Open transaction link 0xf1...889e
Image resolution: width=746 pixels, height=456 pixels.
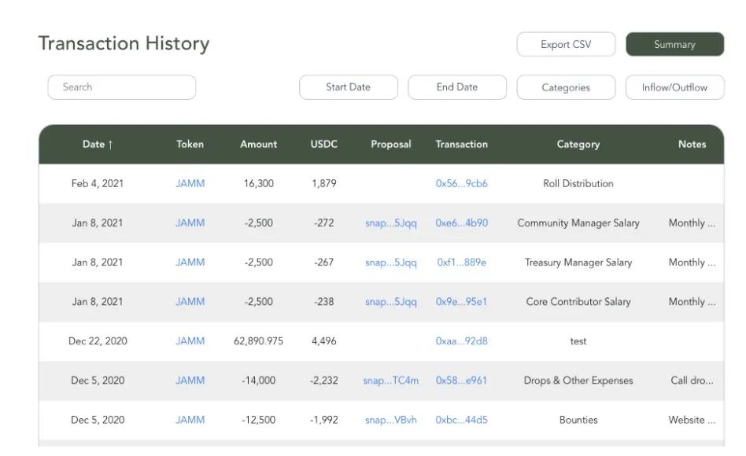461,263
